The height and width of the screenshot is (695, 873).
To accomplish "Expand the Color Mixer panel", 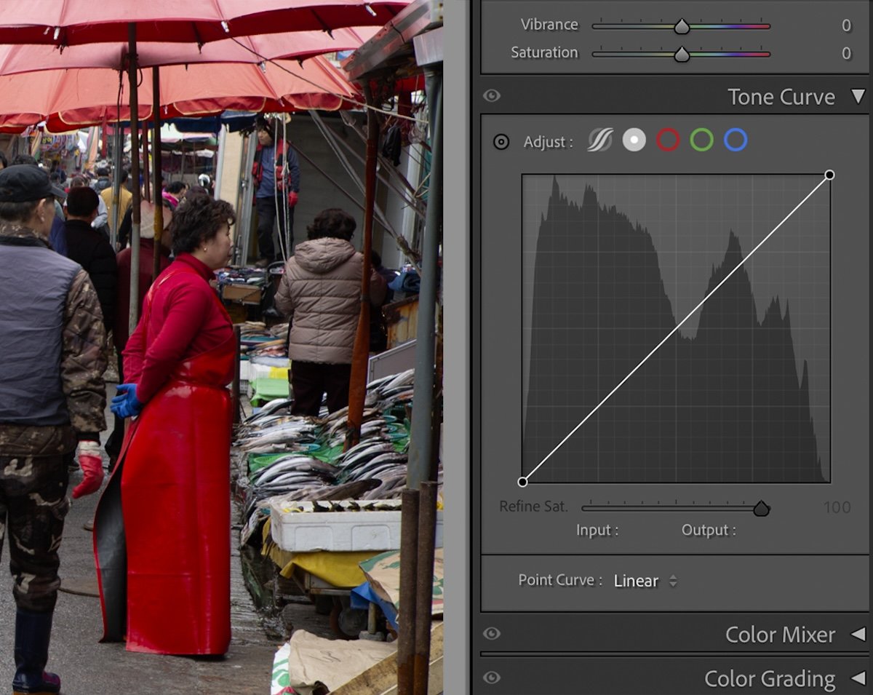I will click(858, 635).
